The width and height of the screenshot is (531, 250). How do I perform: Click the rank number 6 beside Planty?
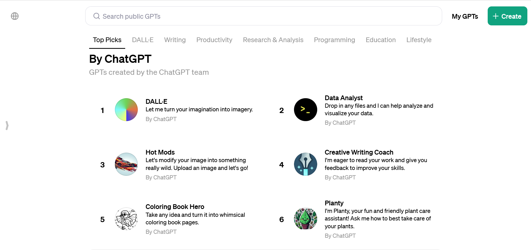click(x=282, y=220)
